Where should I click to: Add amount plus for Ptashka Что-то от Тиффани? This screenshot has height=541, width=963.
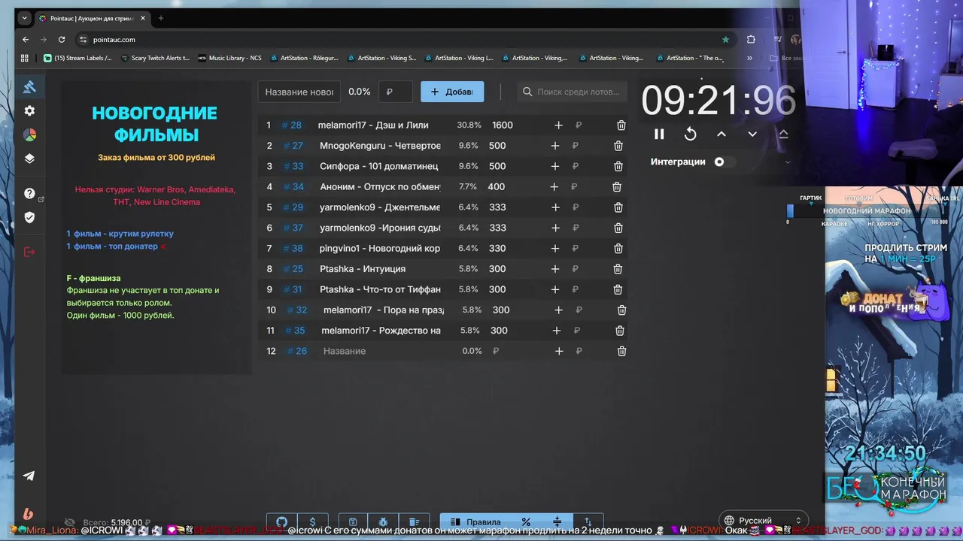click(x=555, y=289)
